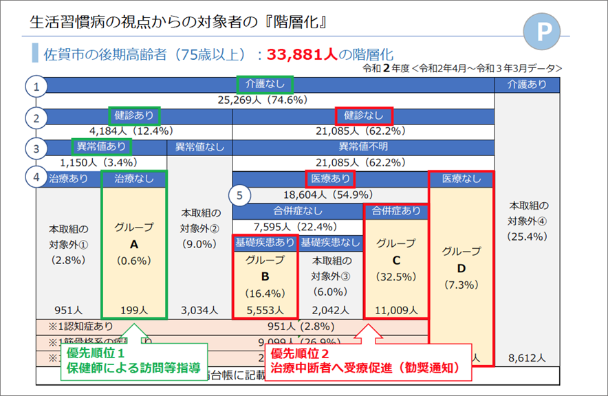Screen dimensions: 608x396
Task: Select the 合併症あり header cell
Action: tap(396, 211)
